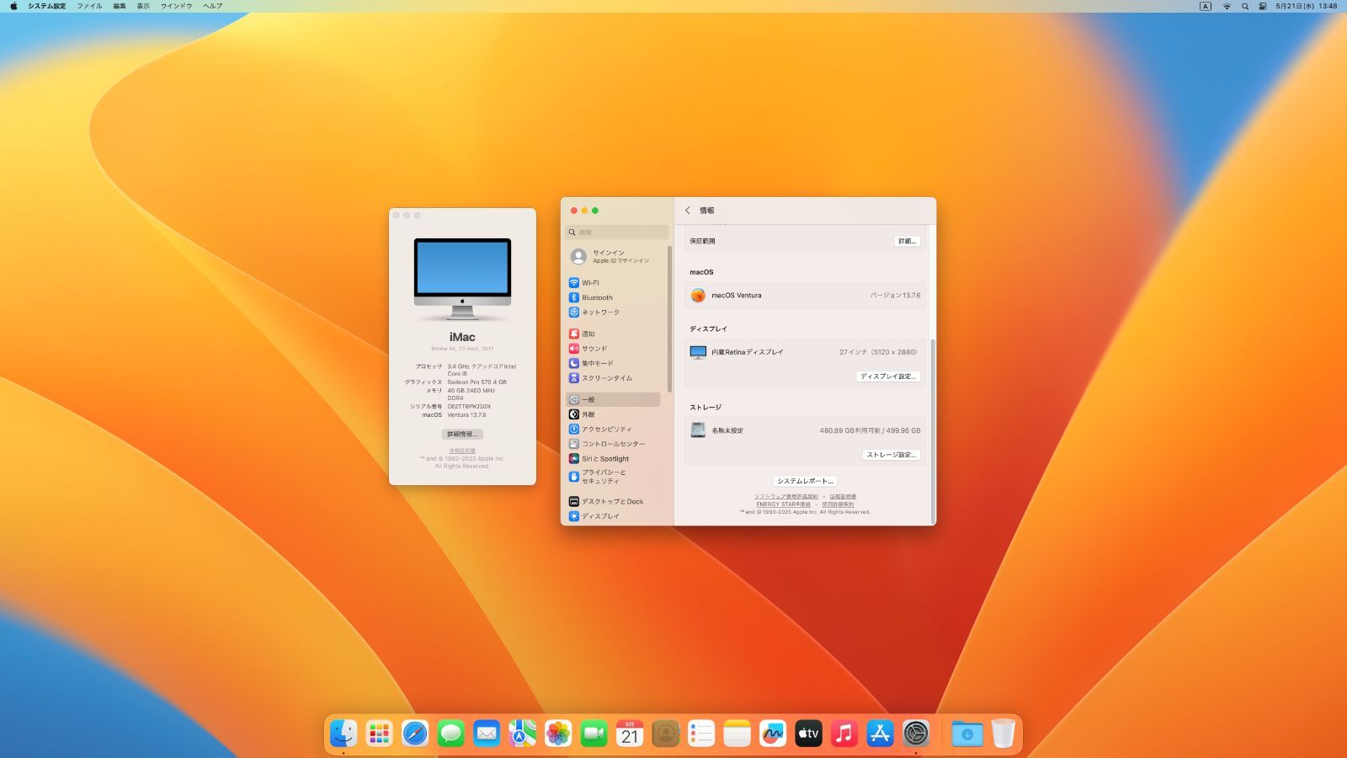This screenshot has width=1347, height=758.
Task: Open App Store from the Dock
Action: coord(880,734)
